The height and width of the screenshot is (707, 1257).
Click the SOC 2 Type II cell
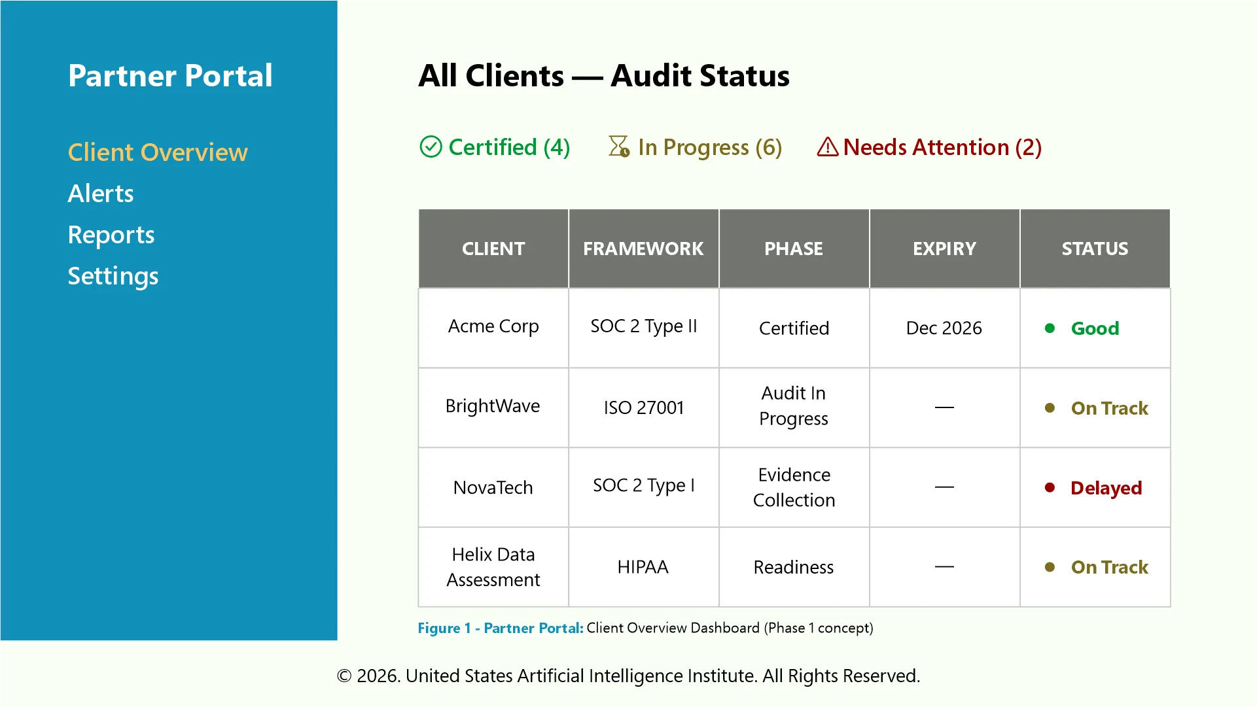pyautogui.click(x=644, y=328)
